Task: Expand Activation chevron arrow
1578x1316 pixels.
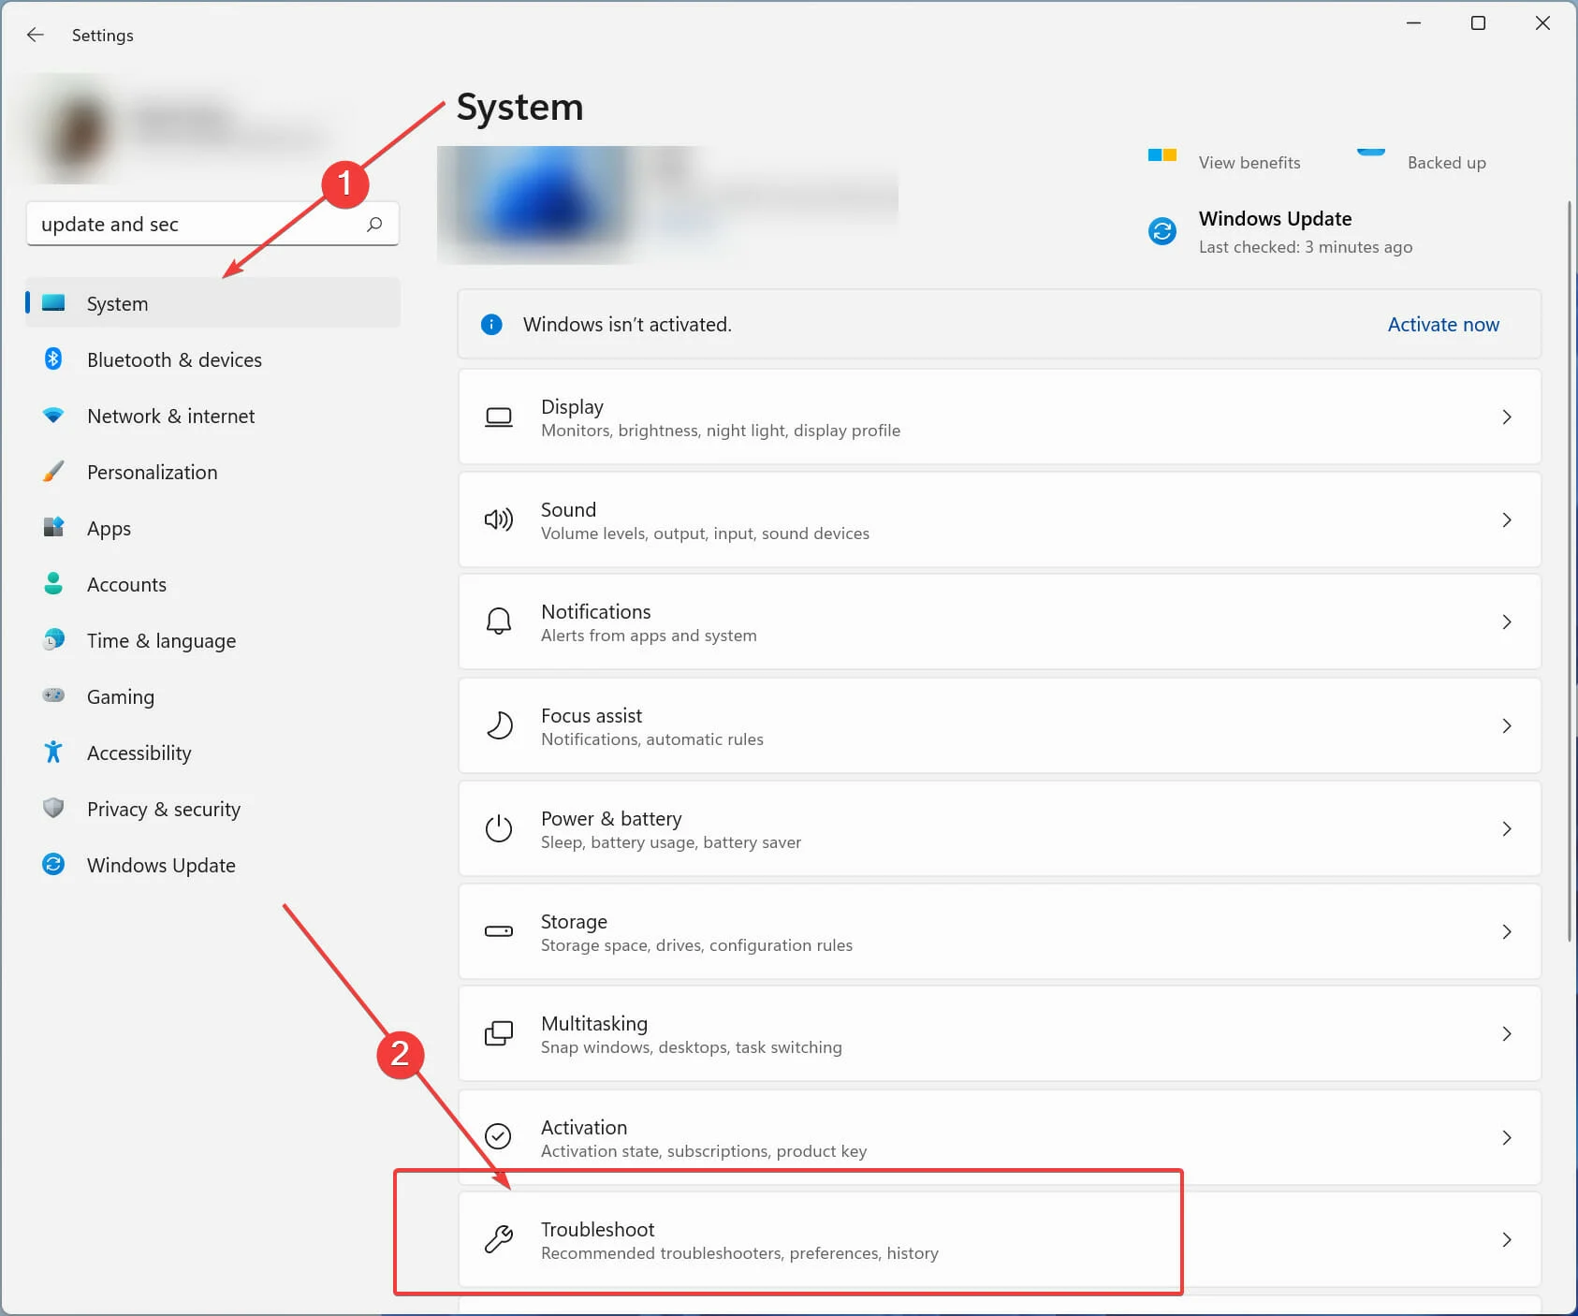Action: (1507, 1137)
